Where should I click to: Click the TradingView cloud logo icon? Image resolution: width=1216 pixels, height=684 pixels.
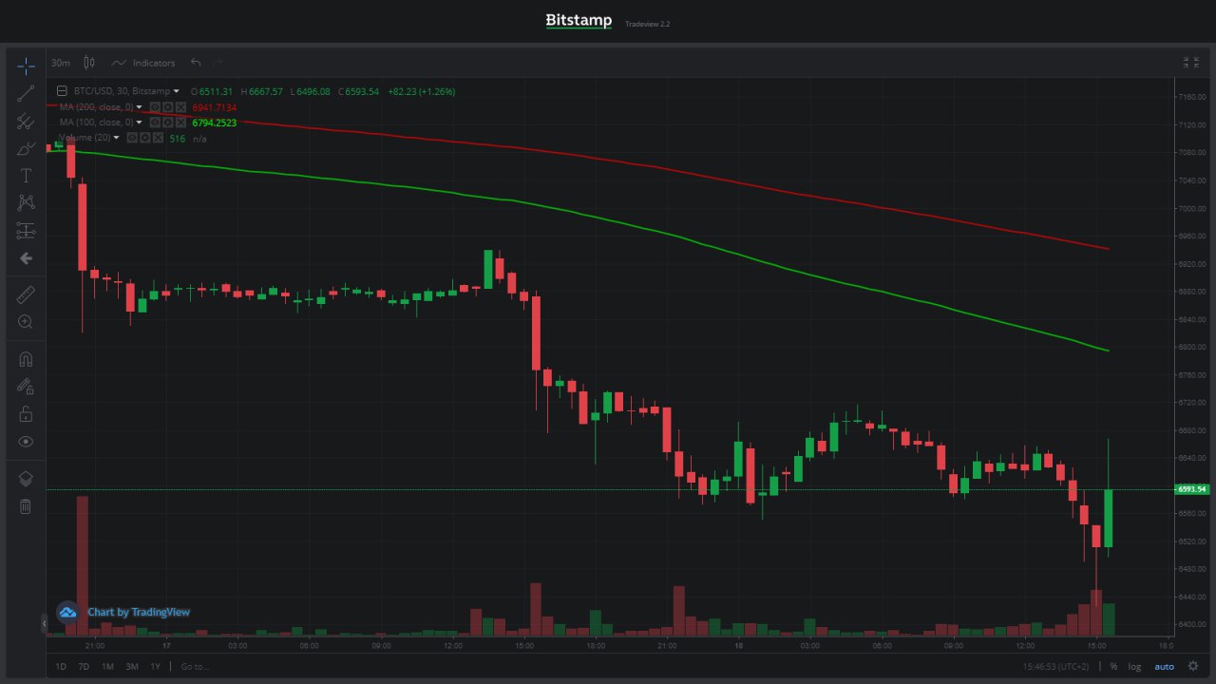point(67,612)
